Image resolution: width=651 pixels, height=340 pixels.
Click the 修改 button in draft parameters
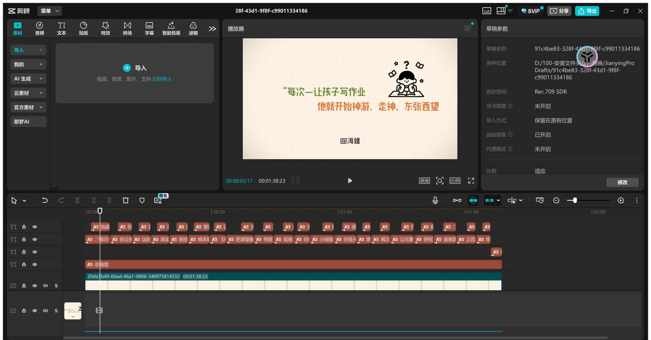(622, 182)
